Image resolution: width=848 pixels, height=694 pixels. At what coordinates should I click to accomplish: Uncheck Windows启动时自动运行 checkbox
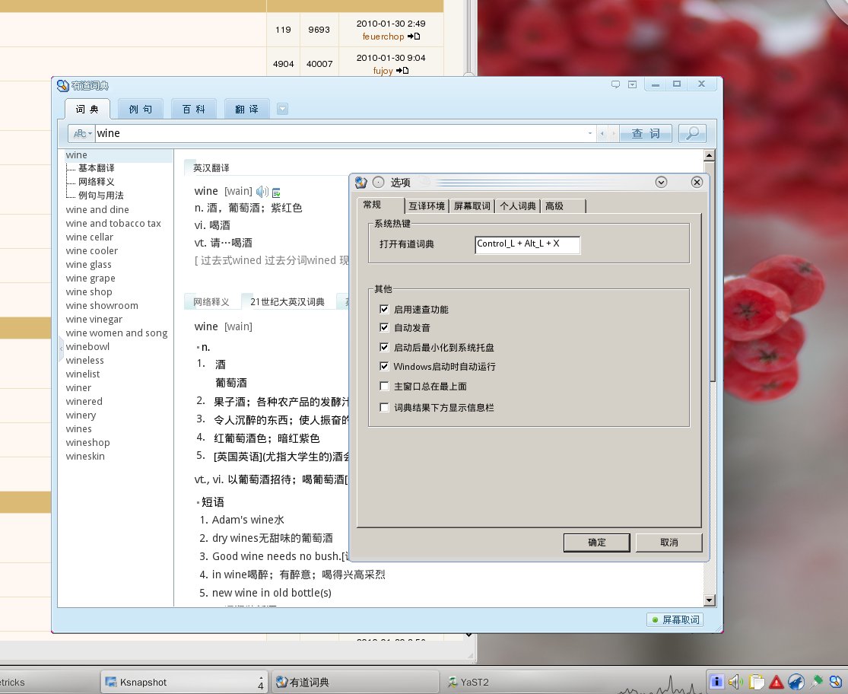384,366
